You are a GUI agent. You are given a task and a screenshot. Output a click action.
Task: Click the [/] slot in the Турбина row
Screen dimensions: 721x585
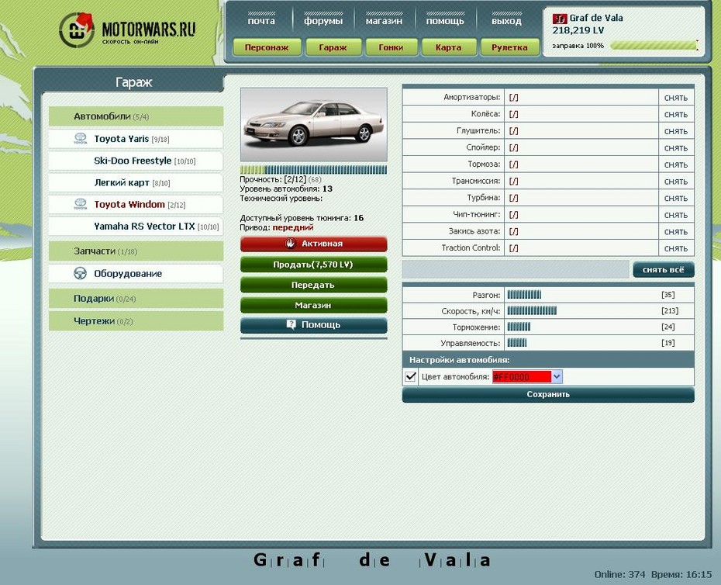pyautogui.click(x=514, y=198)
